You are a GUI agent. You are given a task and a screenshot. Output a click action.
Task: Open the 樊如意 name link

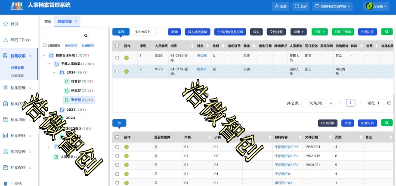[202, 56]
